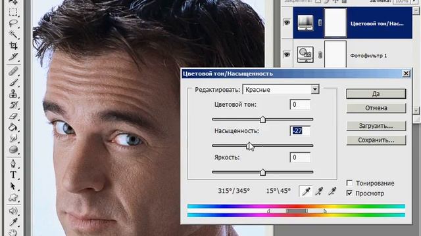Cancel with the Отмена button

point(376,108)
